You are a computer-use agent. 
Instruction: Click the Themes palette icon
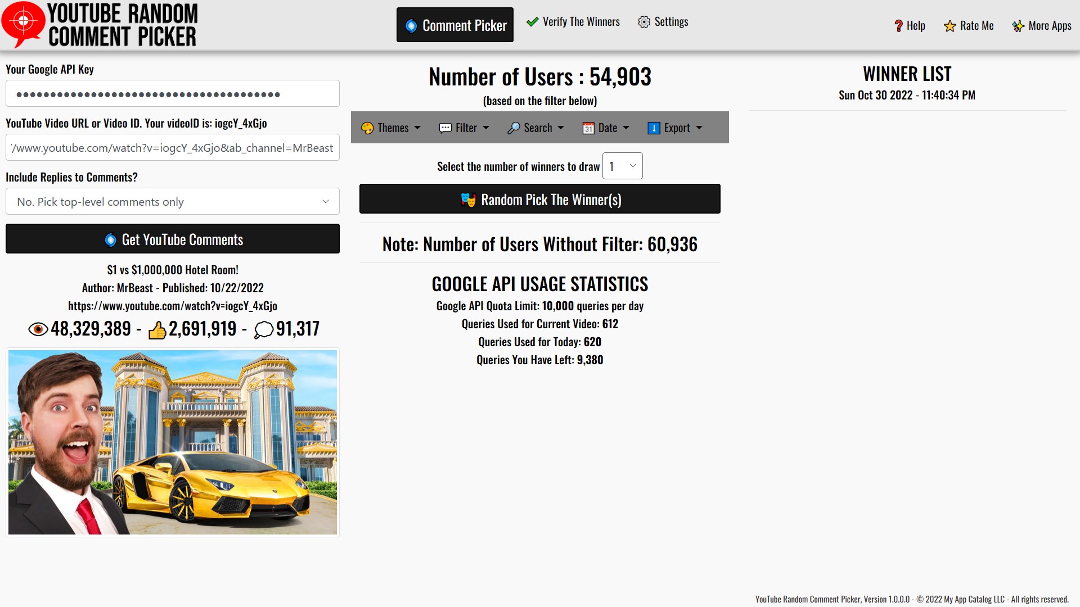coord(367,128)
